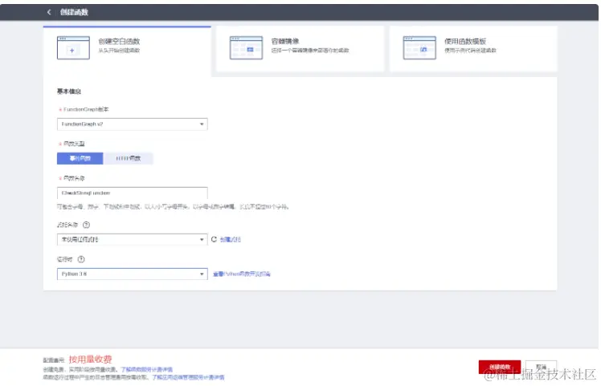Click the refresh icon beside agency dropdown
Viewport: 601px width, 386px height.
[214, 239]
